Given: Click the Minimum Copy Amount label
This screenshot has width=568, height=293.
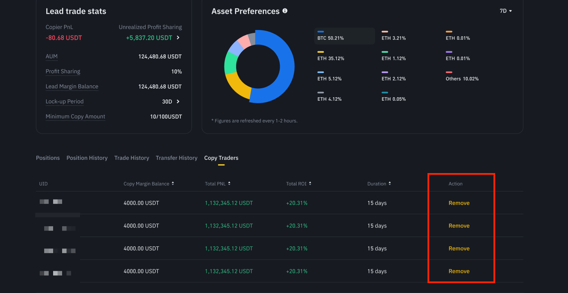Looking at the screenshot, I should coord(75,117).
